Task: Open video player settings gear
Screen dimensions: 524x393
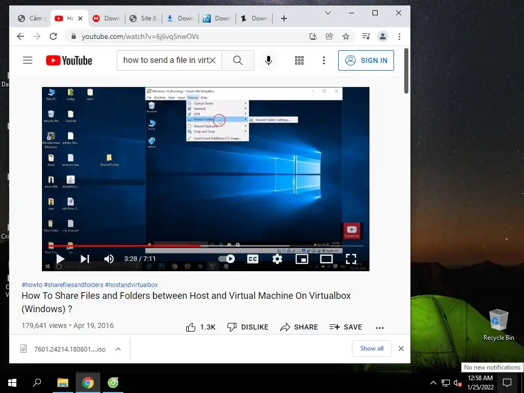Action: pyautogui.click(x=277, y=258)
